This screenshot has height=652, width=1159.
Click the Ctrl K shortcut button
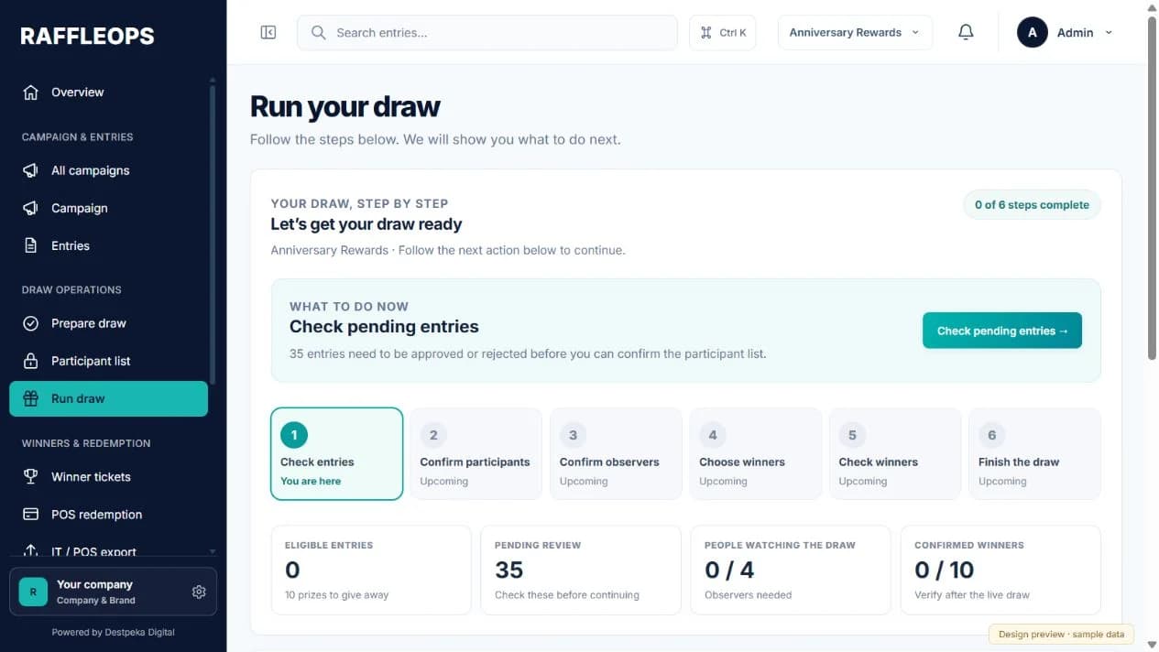coord(723,33)
